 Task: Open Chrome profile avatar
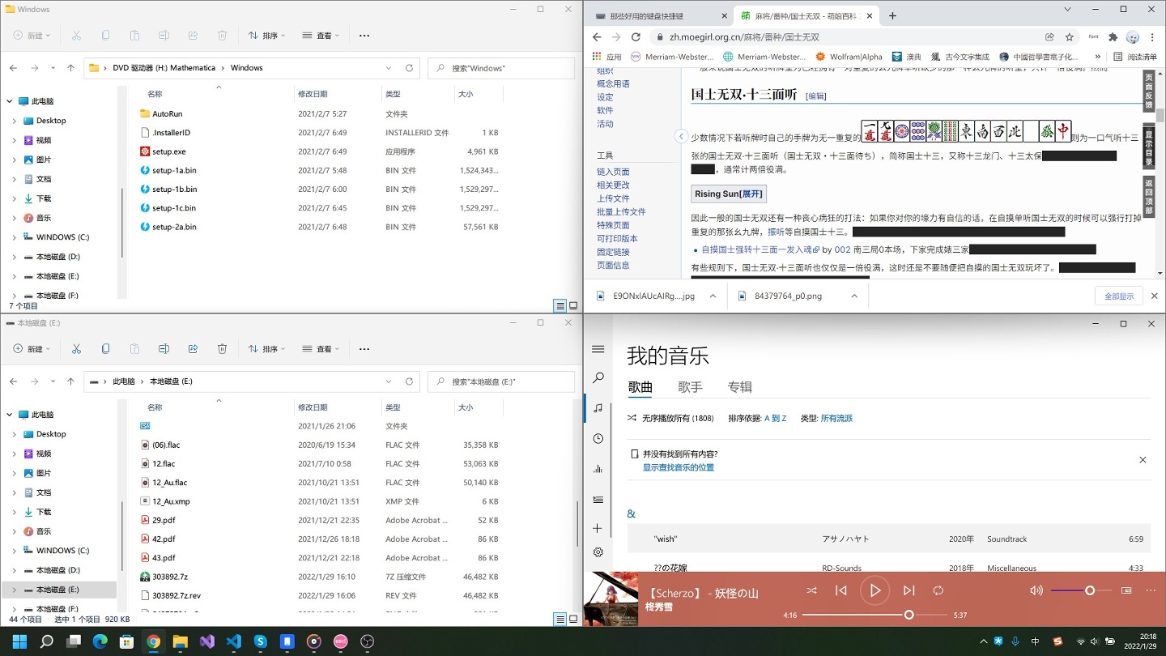point(1133,37)
